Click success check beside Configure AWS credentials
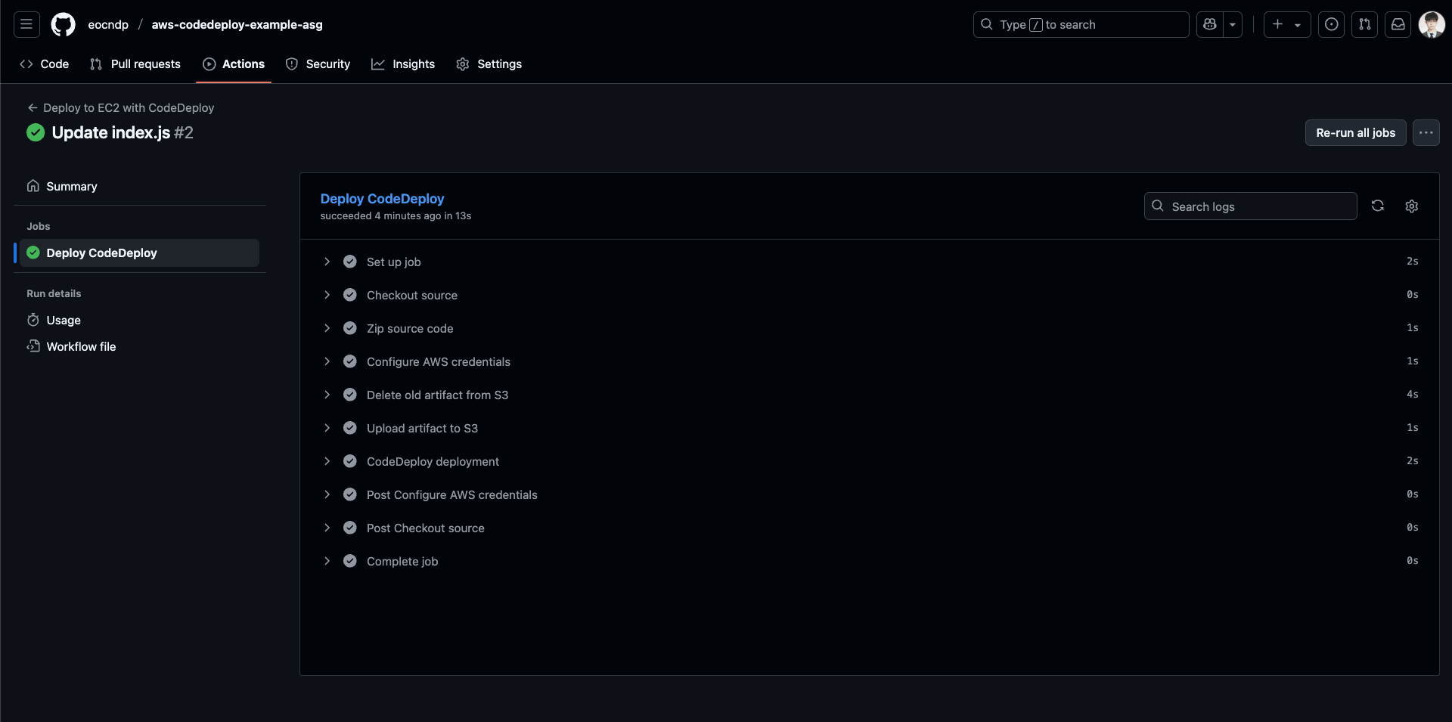The height and width of the screenshot is (722, 1452). [350, 361]
